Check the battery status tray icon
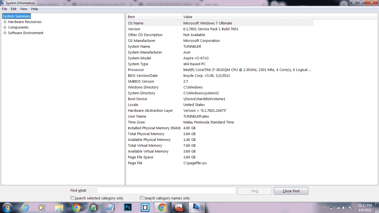 click(x=331, y=207)
